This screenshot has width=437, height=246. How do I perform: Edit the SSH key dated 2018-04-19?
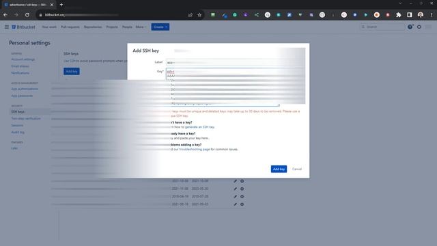[235, 196]
